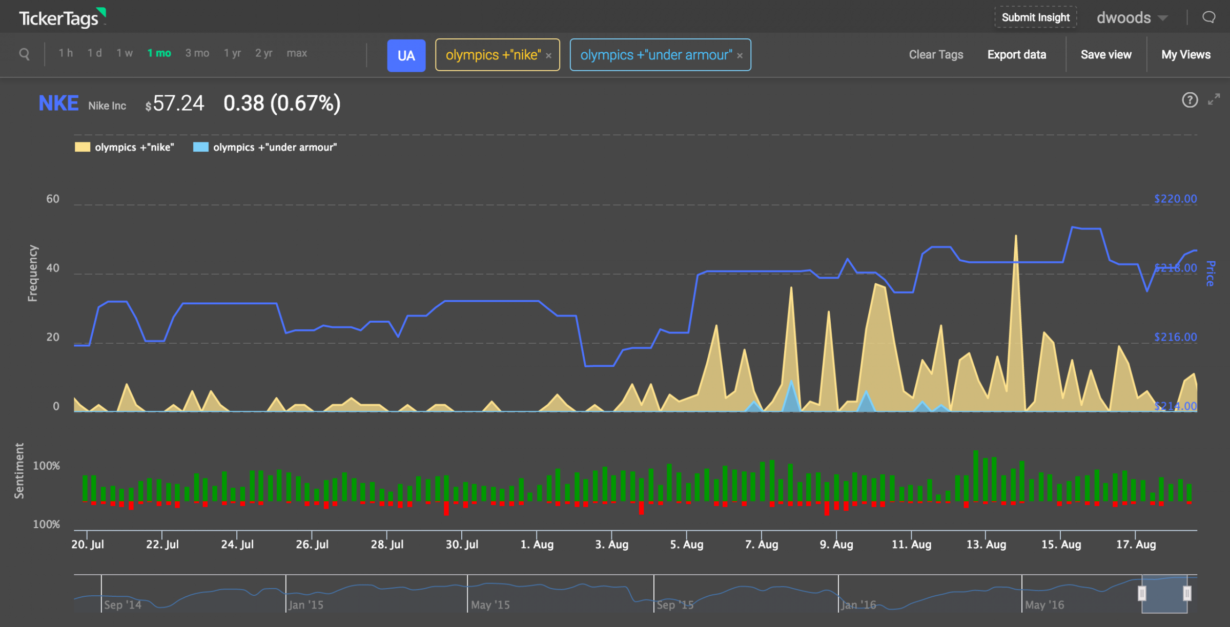1230x627 pixels.
Task: Click the Sep '15 navigator marker
Action: (675, 605)
